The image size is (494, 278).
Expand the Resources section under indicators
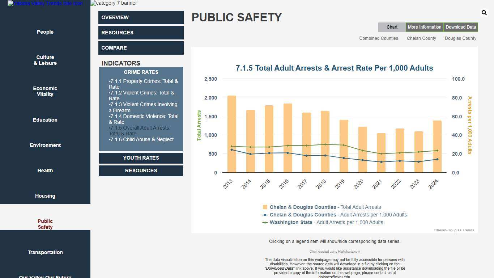tap(141, 170)
